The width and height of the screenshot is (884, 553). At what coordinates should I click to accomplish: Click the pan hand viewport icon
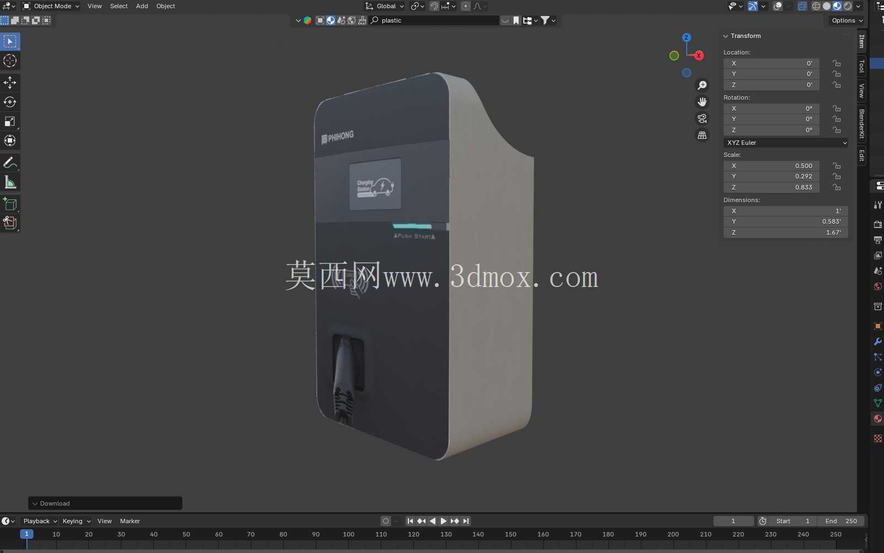[702, 102]
